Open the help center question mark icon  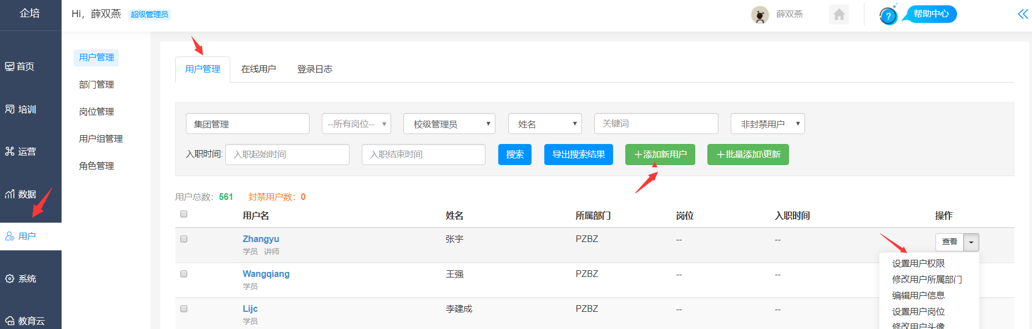(x=888, y=16)
